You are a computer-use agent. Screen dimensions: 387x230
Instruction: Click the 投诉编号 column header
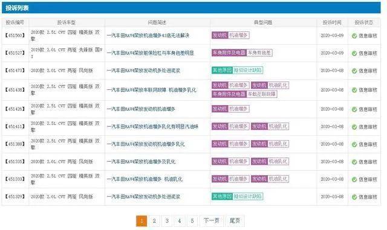[x=15, y=22]
